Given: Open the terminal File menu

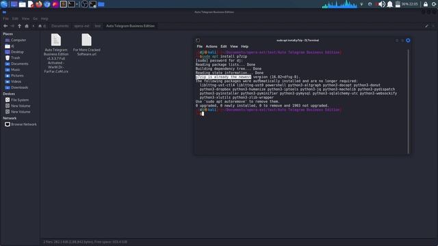Looking at the screenshot, I should 199,46.
